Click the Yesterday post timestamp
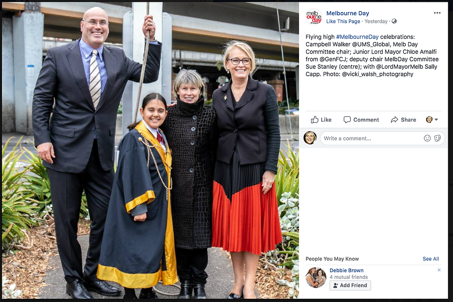The image size is (453, 302). point(376,21)
